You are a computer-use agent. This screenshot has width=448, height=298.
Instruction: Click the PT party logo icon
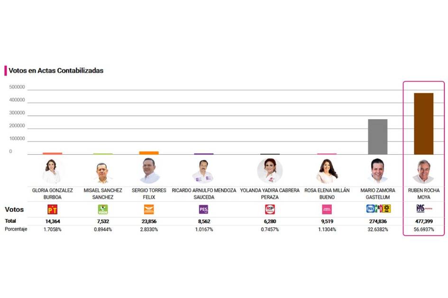click(x=52, y=209)
